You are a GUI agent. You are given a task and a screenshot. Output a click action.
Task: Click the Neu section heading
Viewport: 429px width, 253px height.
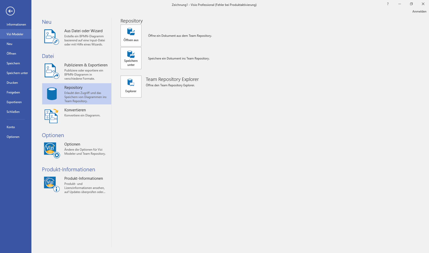[47, 22]
